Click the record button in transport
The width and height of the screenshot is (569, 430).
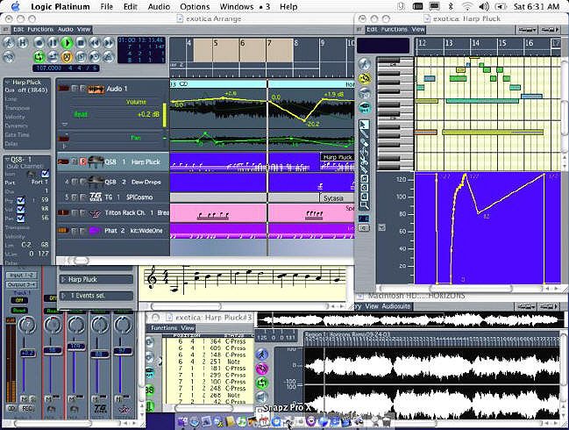(39, 43)
